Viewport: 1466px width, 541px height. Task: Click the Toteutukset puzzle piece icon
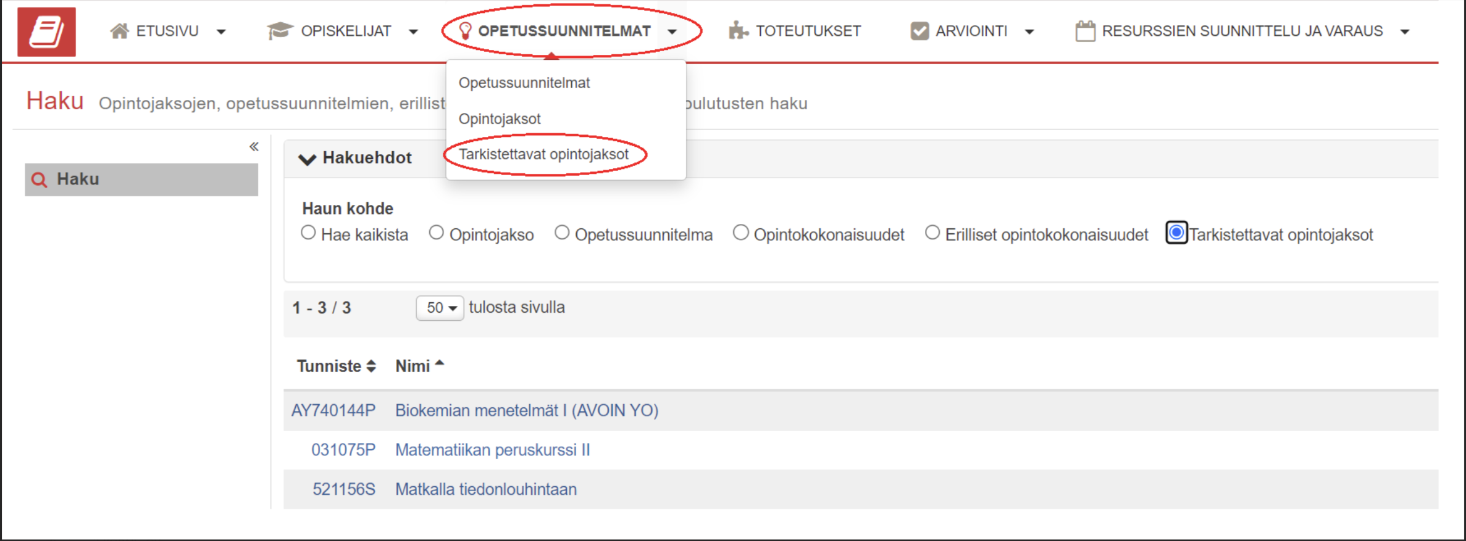click(x=738, y=31)
